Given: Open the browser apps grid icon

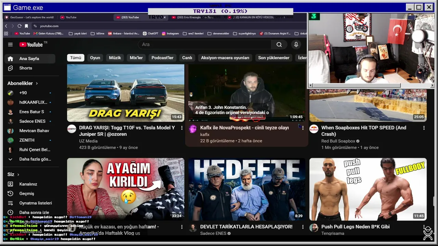Looking at the screenshot, I should (x=6, y=33).
